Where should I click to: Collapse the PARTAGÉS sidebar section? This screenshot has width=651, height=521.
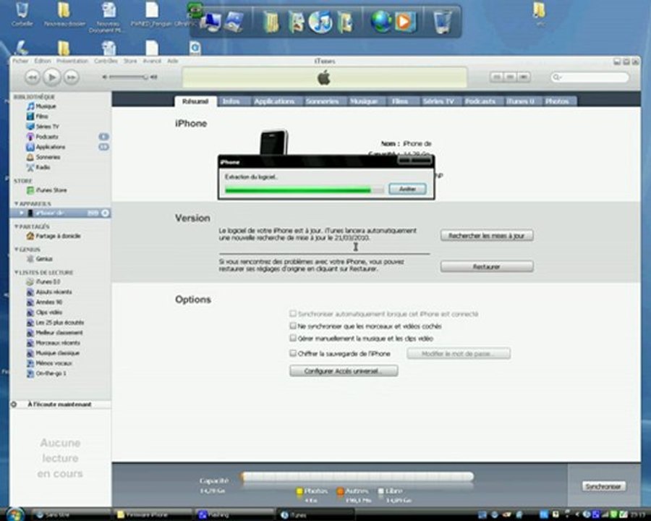[16, 226]
